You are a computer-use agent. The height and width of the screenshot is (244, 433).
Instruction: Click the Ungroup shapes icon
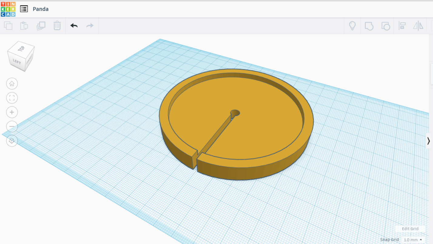tap(385, 26)
